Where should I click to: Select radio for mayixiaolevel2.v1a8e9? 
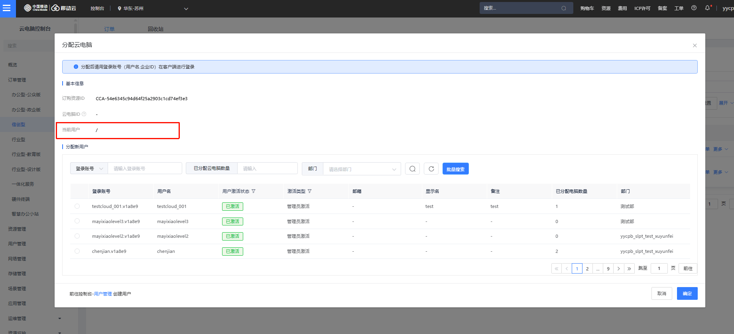click(x=77, y=236)
